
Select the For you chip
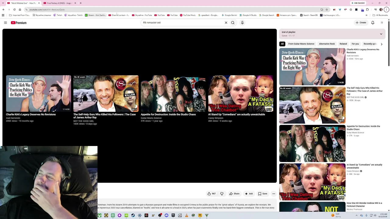[355, 44]
